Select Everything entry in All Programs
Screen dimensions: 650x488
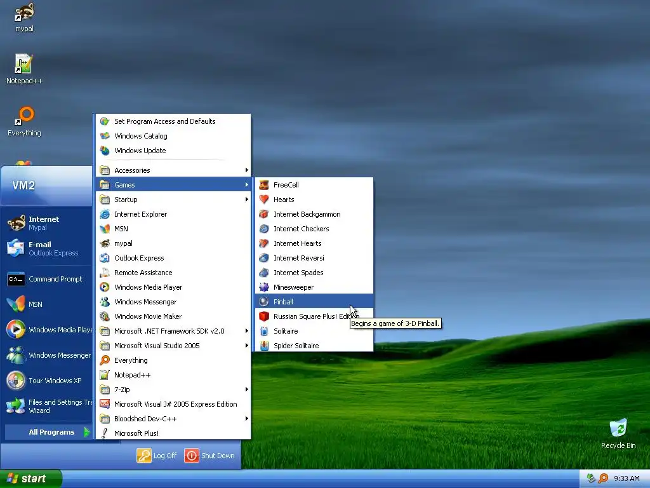pos(173,360)
